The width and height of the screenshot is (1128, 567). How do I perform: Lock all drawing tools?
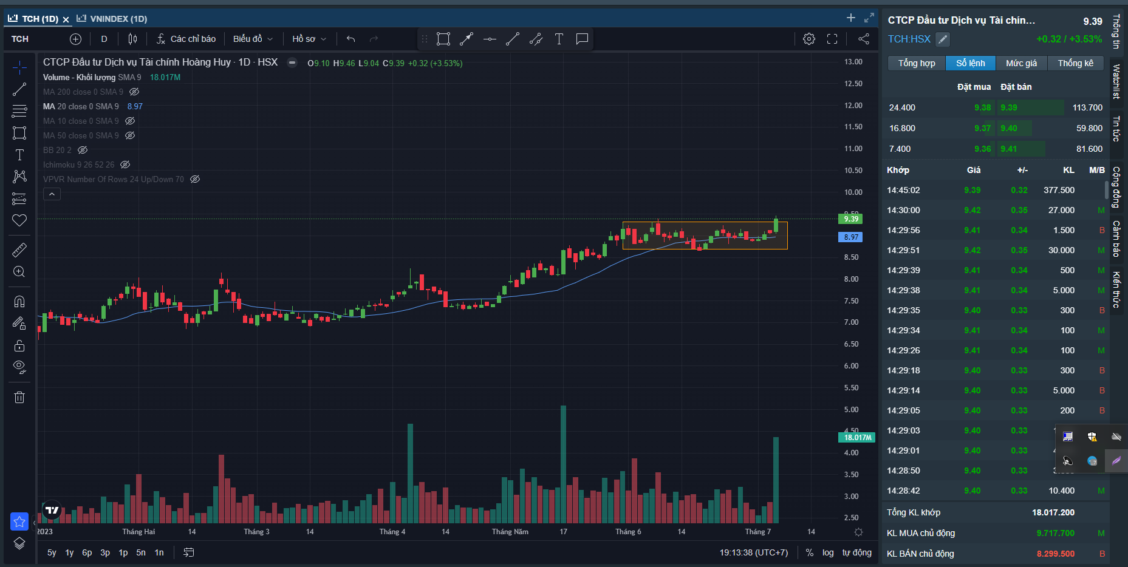(x=19, y=345)
